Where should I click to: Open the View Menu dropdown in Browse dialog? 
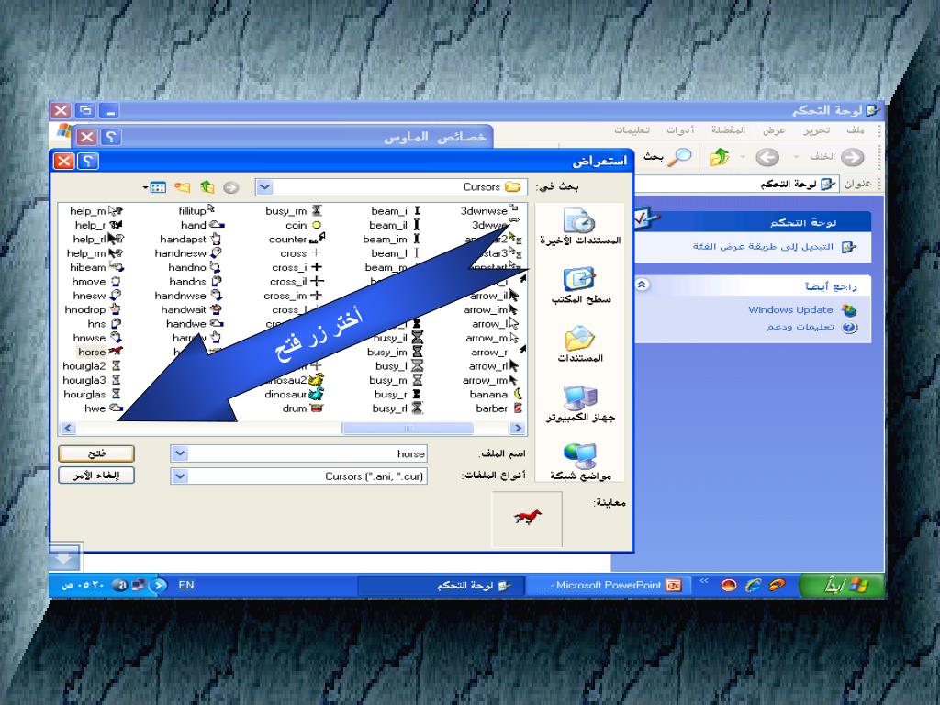tap(154, 187)
